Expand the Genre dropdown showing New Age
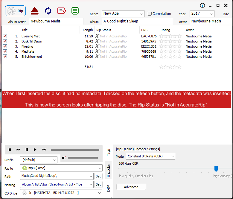The image size is (233, 199). point(141,14)
